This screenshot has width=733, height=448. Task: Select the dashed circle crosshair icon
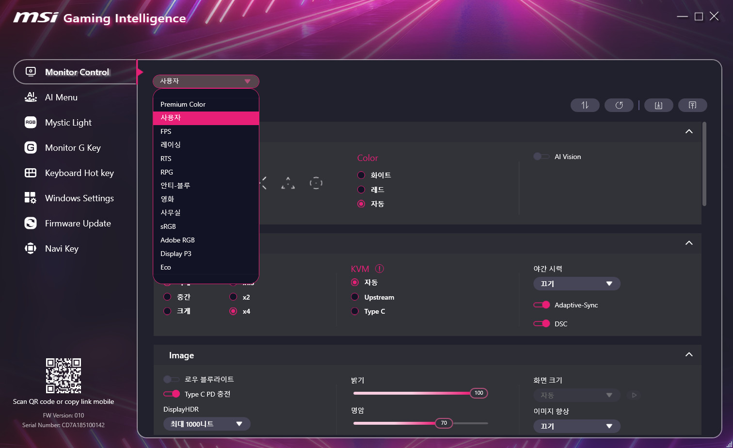coord(316,183)
